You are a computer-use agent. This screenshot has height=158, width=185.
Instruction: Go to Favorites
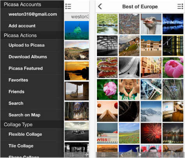point(18,80)
